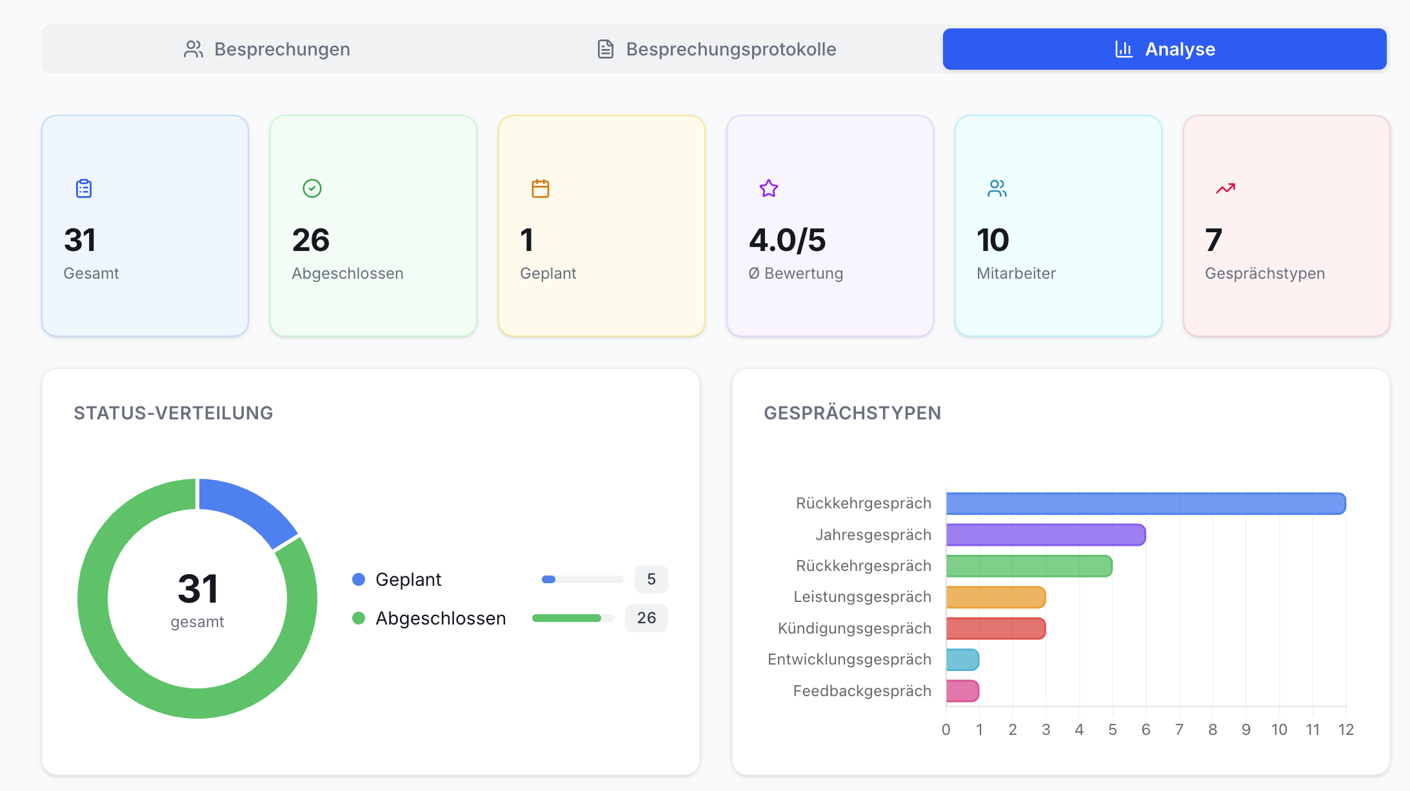This screenshot has width=1410, height=791.
Task: Click the 'GESPRÄCHSTYPEN' chart heading
Action: [853, 413]
